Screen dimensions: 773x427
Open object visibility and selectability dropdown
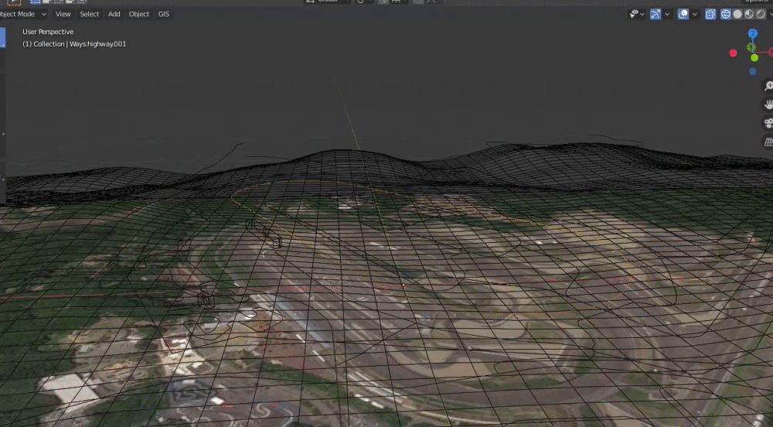point(637,14)
